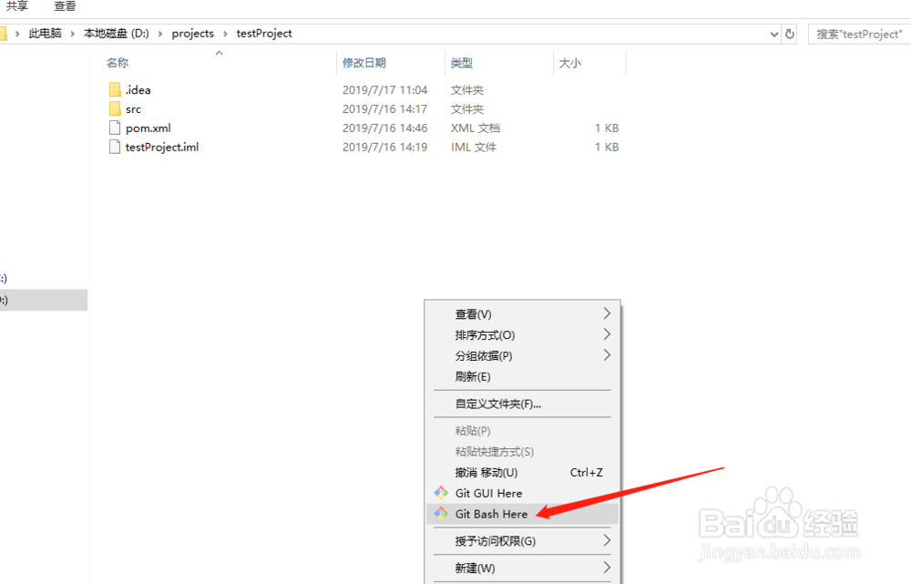Image resolution: width=911 pixels, height=584 pixels.
Task: Expand the 新建(W) submenu arrow
Action: tap(607, 568)
